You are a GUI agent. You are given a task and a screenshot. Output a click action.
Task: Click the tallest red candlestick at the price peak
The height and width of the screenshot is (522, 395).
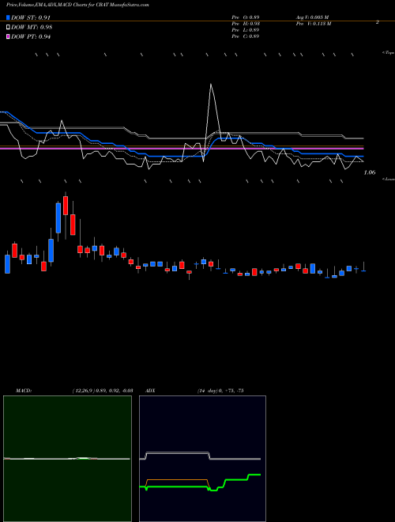click(x=66, y=206)
